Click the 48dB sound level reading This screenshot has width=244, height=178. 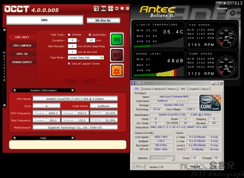point(175,61)
